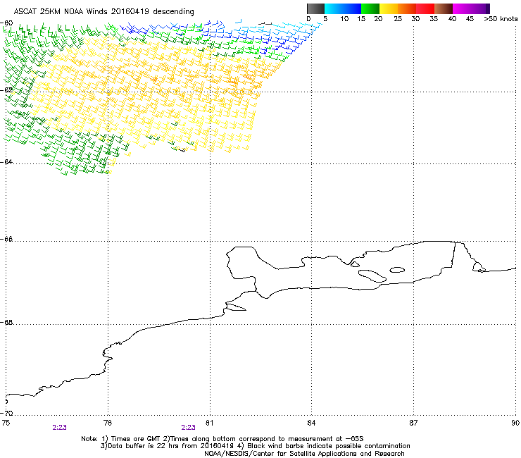Select the cyan-blue 5-15 knots legend band
The image size is (521, 458).
[x=343, y=8]
